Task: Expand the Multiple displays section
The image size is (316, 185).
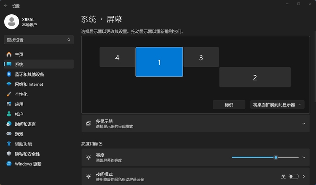Action: (303, 124)
